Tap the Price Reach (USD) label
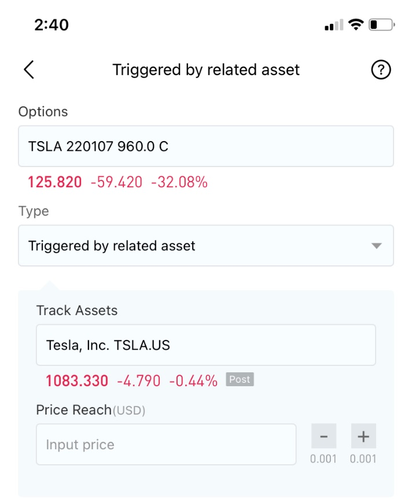Screen dimensions: 412x503 [x=90, y=410]
